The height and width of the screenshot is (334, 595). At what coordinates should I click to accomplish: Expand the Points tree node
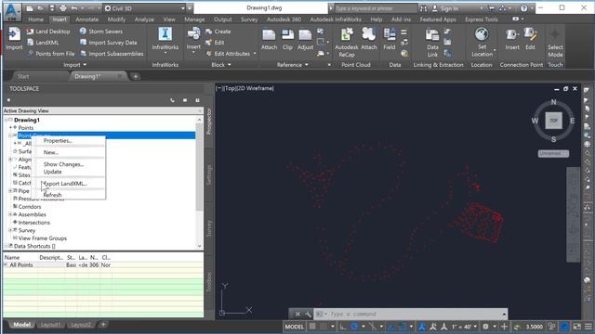(x=10, y=128)
